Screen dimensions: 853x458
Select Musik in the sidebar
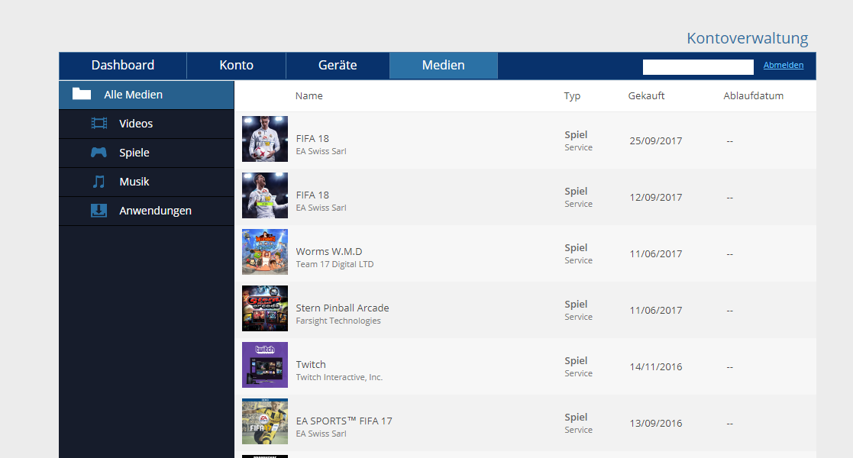(147, 182)
